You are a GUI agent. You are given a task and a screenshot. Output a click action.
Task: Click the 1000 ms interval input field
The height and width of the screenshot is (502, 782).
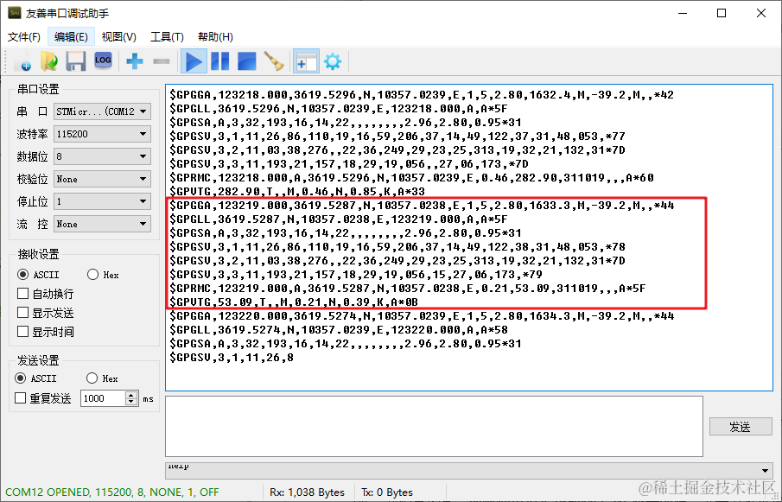click(103, 398)
